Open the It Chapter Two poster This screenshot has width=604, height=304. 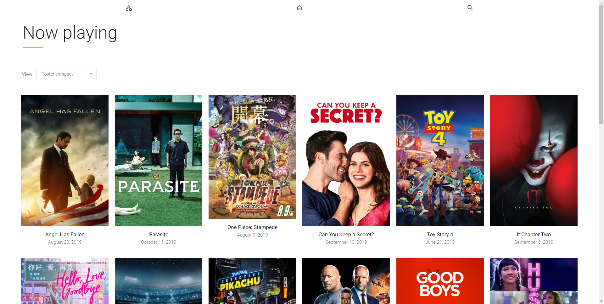coord(534,160)
